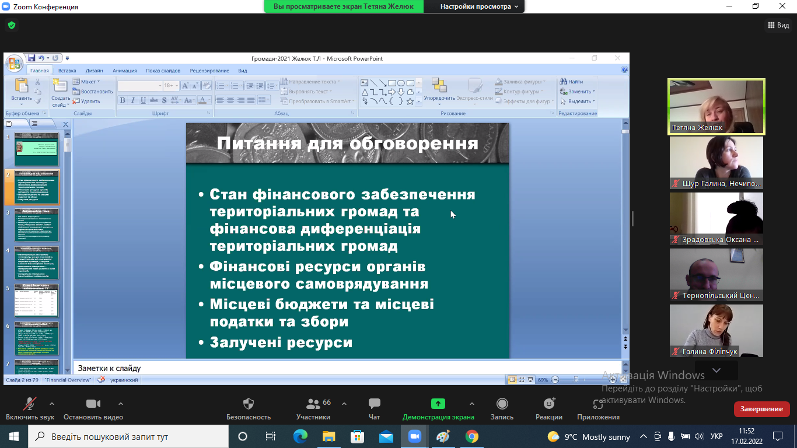Click Демонстрация экрана share screen

(x=438, y=409)
